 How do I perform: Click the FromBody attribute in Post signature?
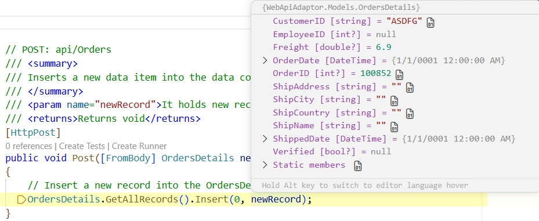128,158
